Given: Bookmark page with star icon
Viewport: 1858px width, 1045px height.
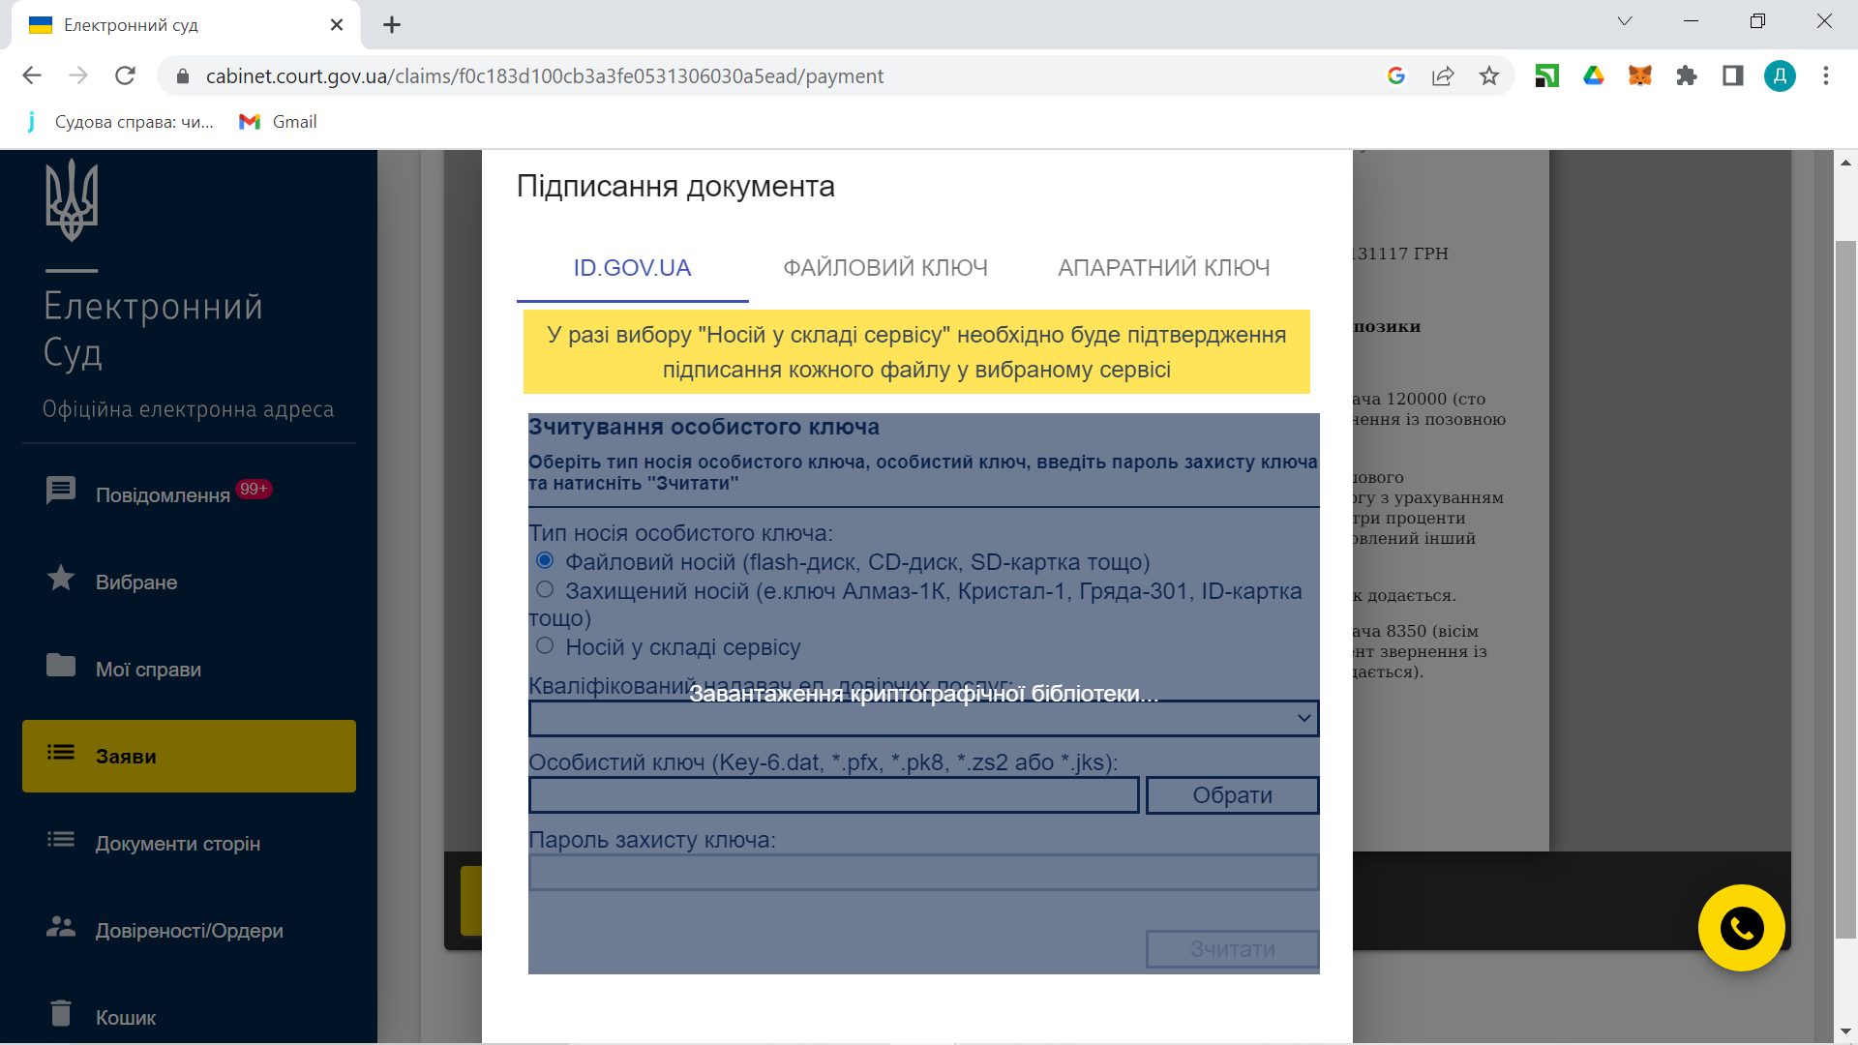Looking at the screenshot, I should [x=1489, y=75].
